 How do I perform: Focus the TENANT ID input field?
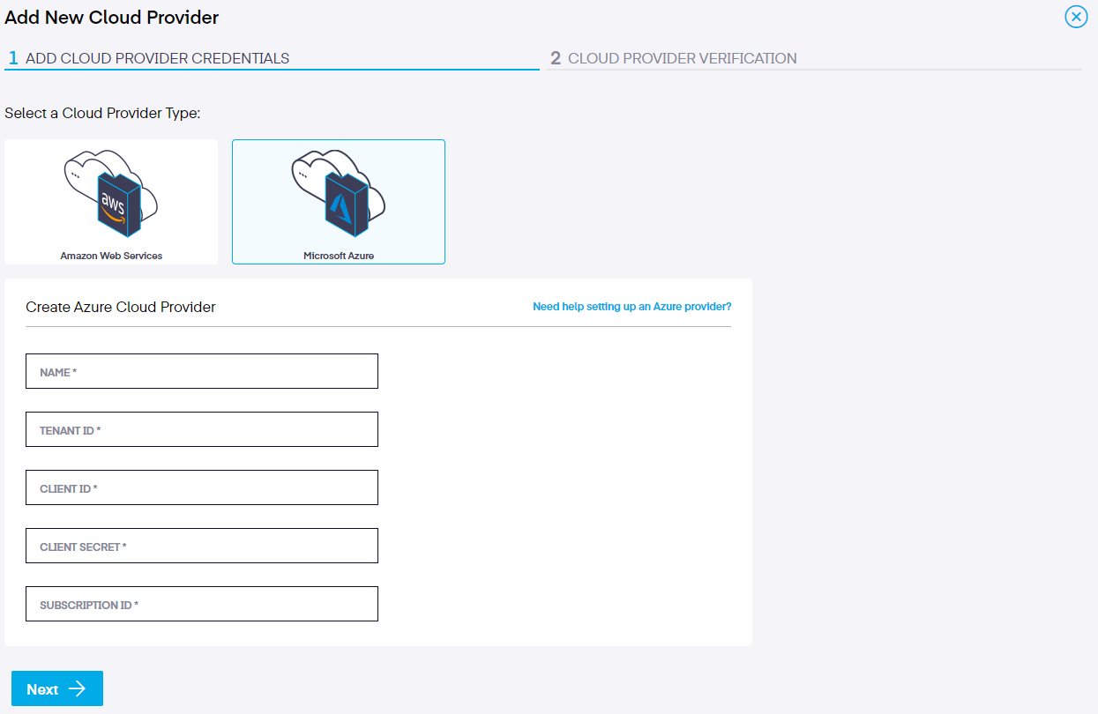click(202, 429)
